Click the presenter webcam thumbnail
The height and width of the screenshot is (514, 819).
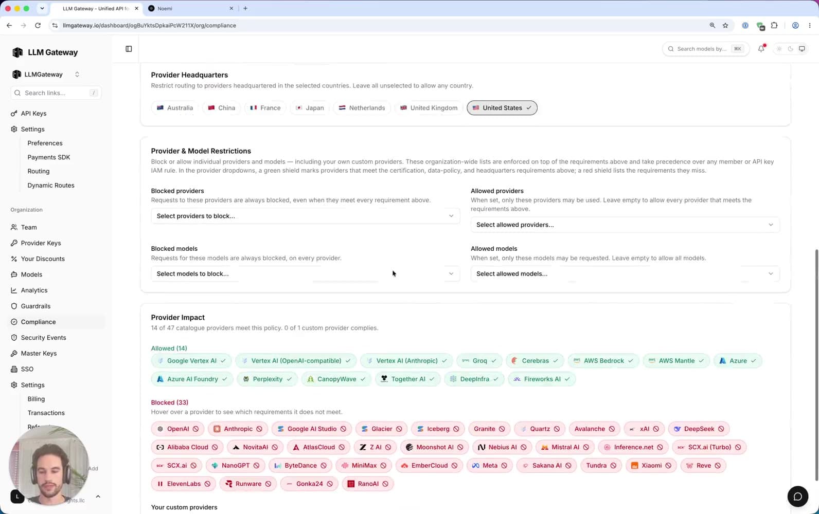tap(49, 465)
